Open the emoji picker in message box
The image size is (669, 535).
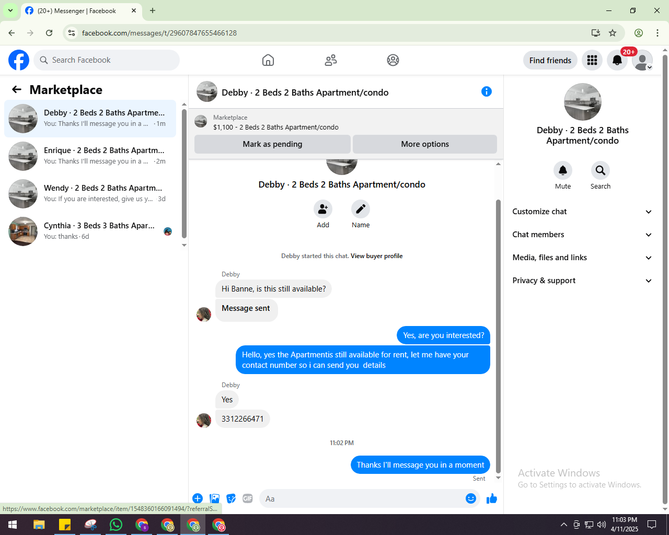471,498
